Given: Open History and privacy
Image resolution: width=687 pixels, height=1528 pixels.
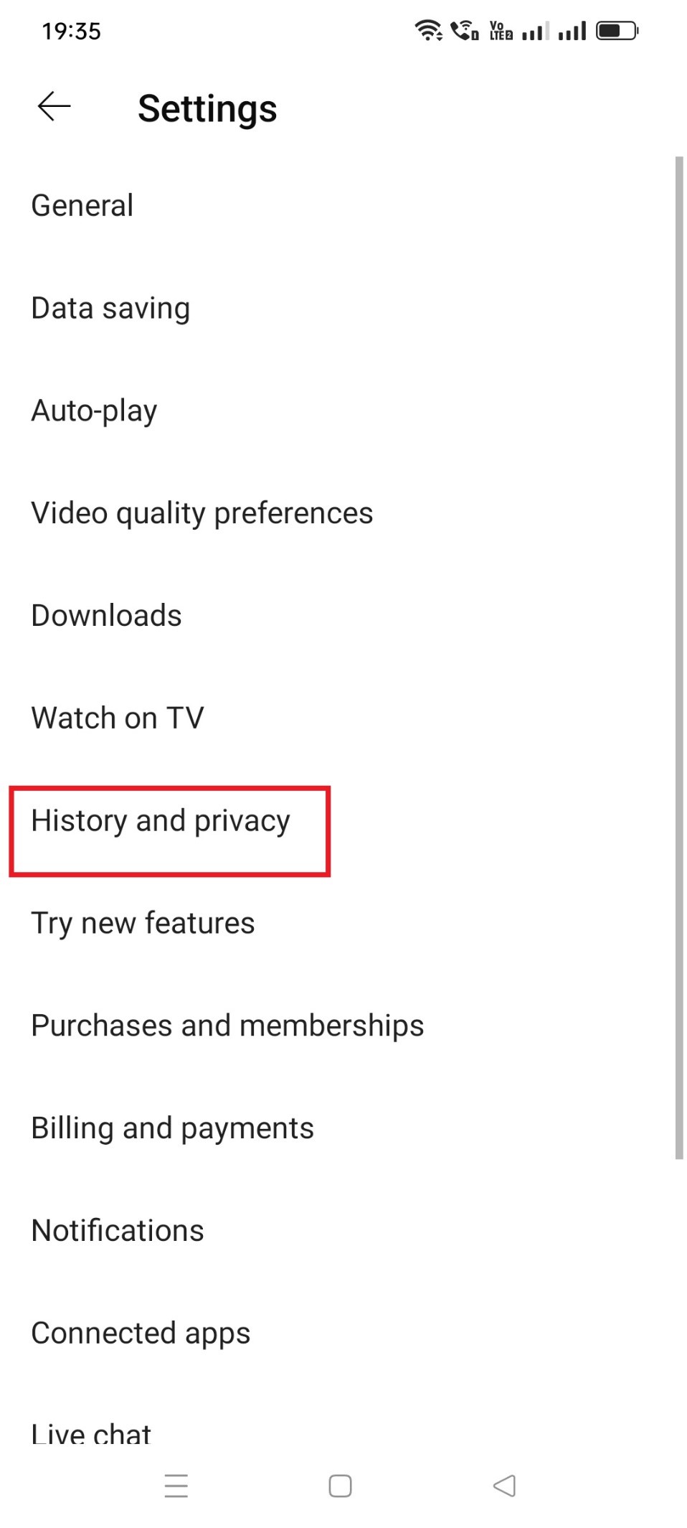Looking at the screenshot, I should tap(161, 820).
